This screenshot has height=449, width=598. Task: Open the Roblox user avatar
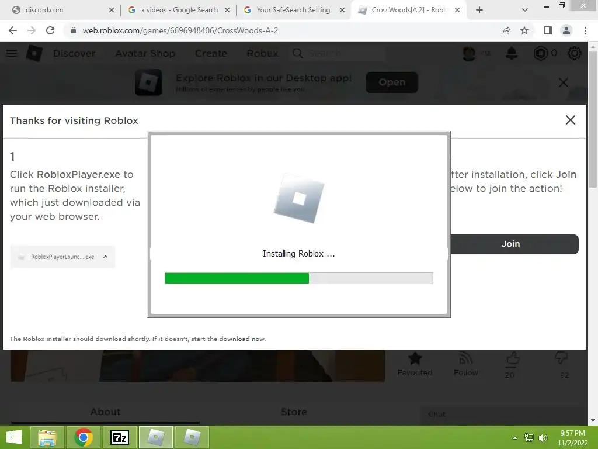tap(469, 53)
